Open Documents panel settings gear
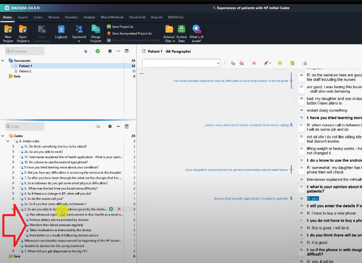 110,51
